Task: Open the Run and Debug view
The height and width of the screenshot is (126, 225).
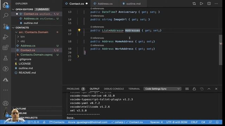Action: click(6, 37)
